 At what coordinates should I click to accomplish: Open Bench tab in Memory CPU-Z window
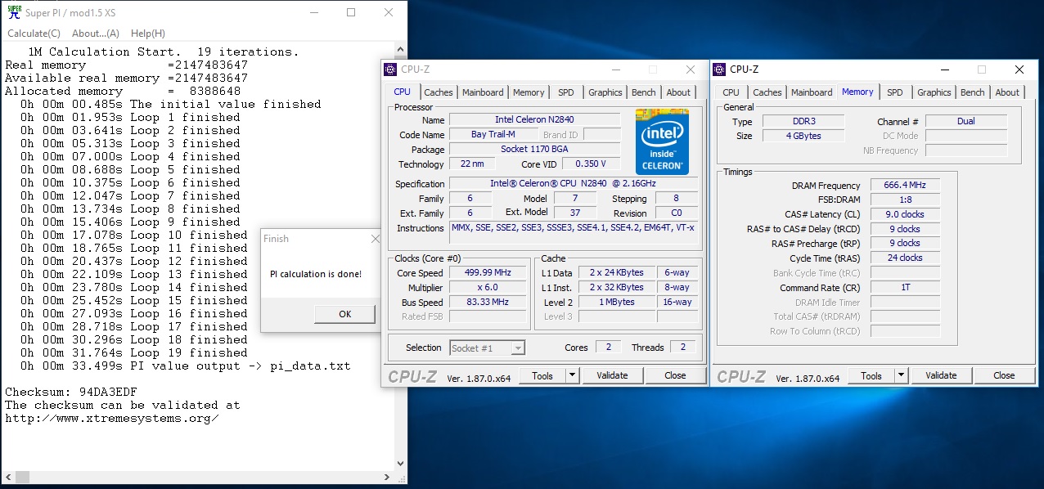coord(973,92)
